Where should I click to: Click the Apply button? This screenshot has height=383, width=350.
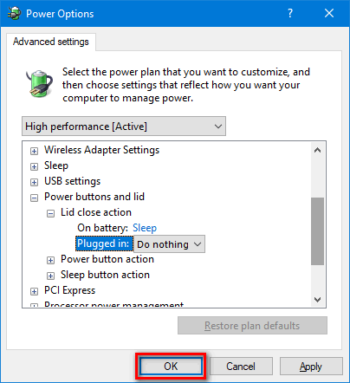click(x=311, y=367)
